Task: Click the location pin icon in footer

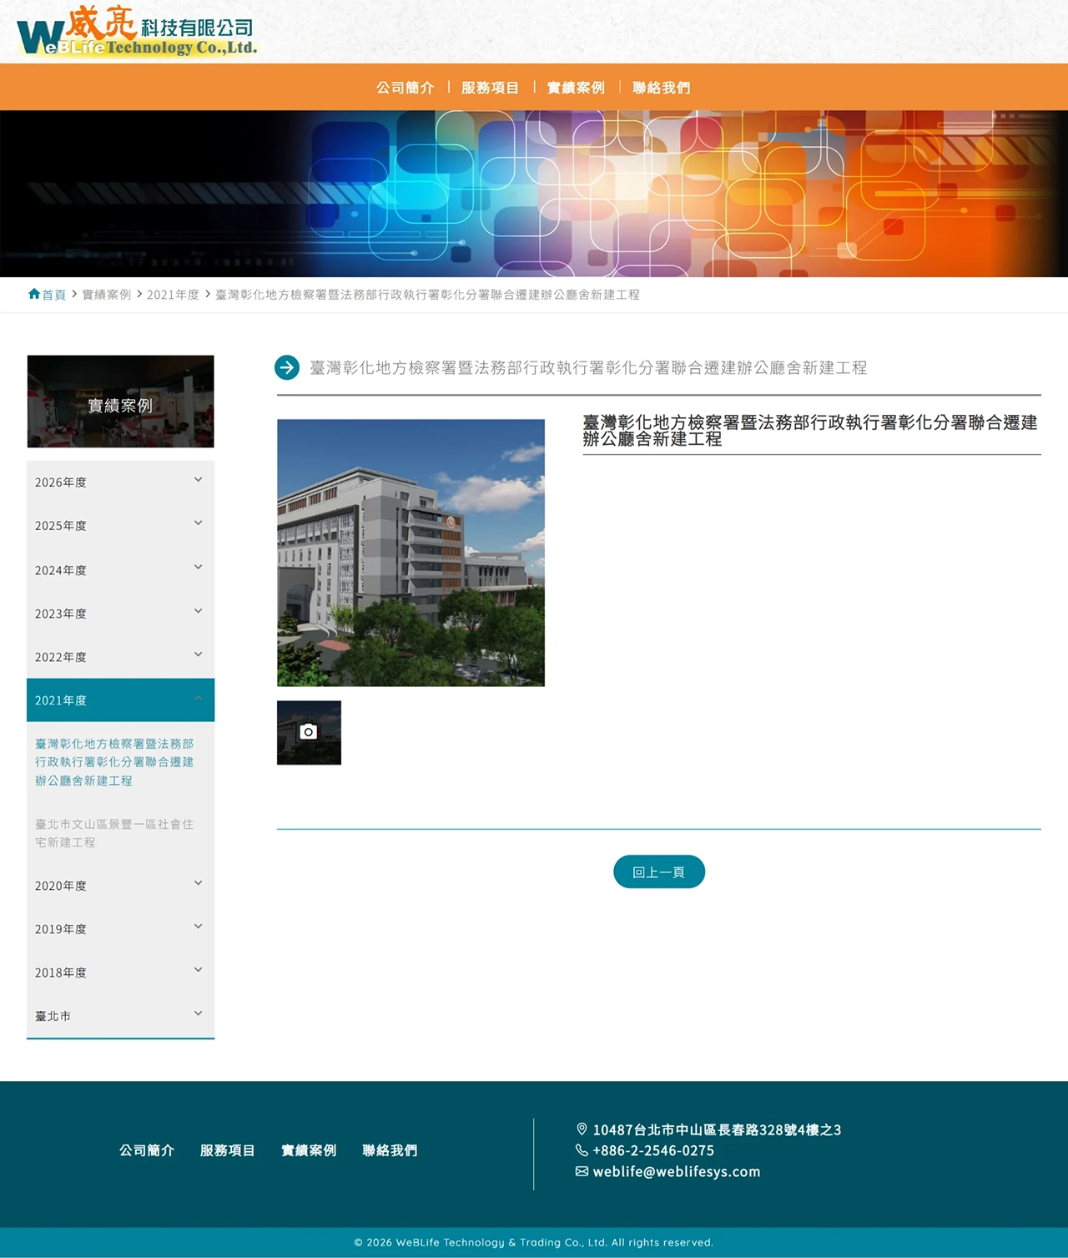Action: (x=582, y=1129)
